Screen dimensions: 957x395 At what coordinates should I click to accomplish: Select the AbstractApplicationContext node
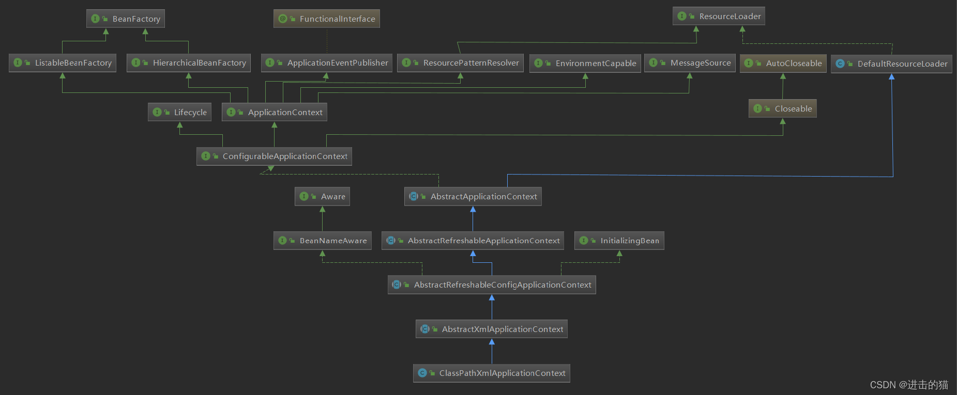coord(473,196)
